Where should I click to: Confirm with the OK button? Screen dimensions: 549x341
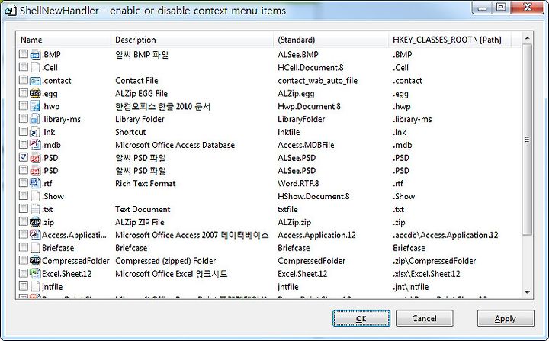[361, 318]
